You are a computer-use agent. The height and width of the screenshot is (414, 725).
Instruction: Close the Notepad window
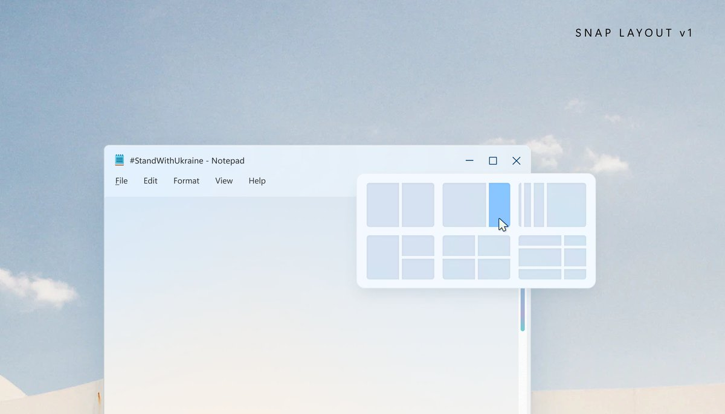point(516,161)
